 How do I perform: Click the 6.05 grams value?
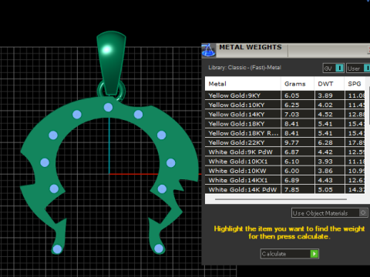pos(292,95)
